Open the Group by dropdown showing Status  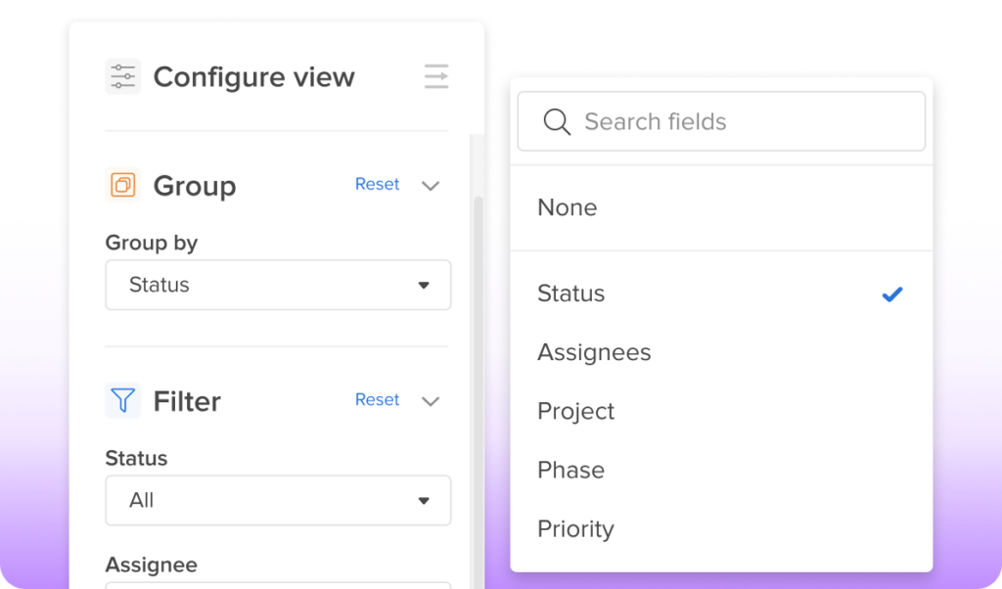(278, 285)
